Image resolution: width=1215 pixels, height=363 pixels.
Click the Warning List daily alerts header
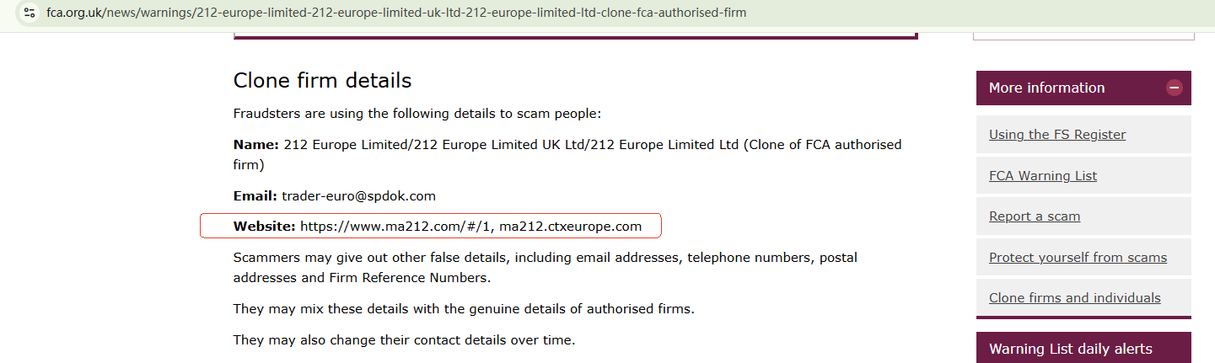click(1070, 349)
